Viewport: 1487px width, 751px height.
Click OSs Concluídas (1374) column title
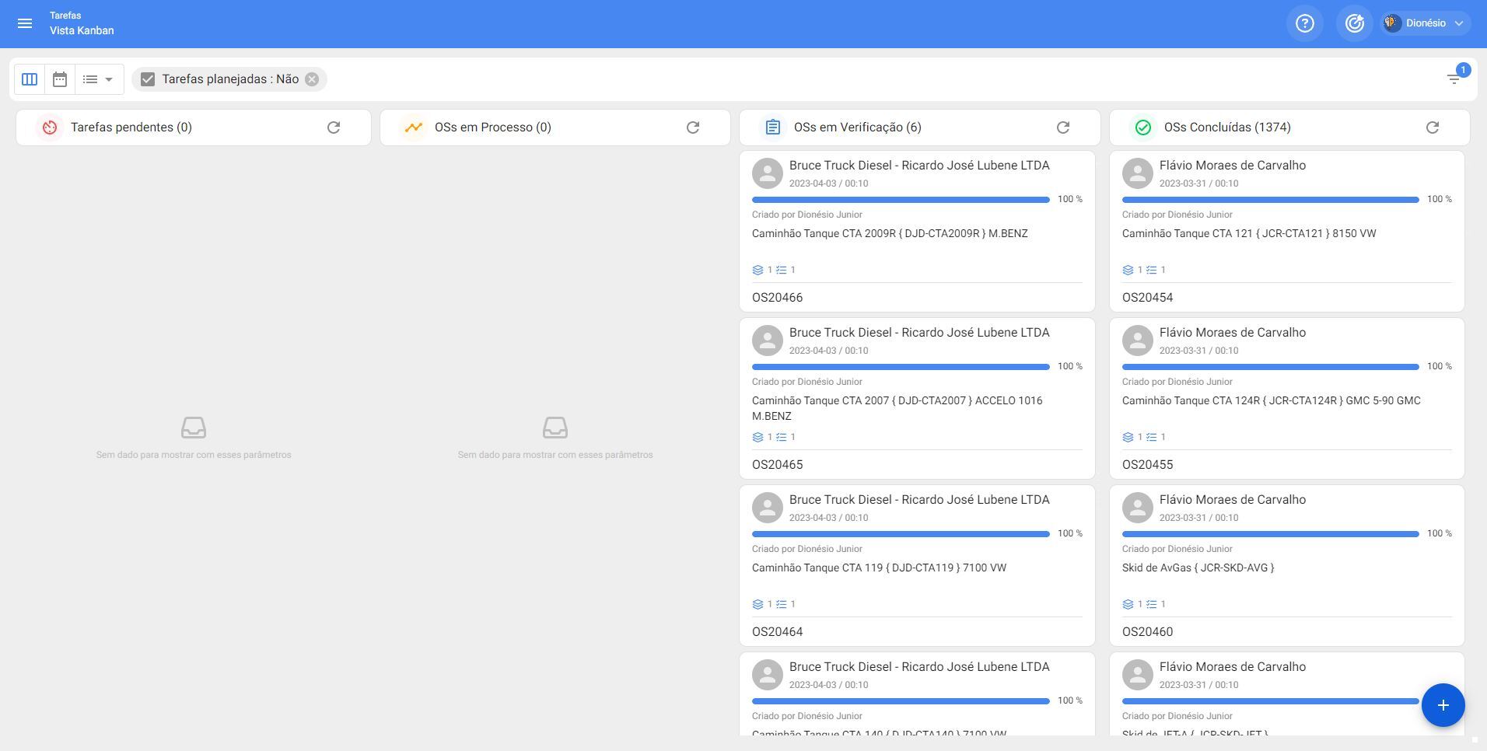(x=1227, y=127)
